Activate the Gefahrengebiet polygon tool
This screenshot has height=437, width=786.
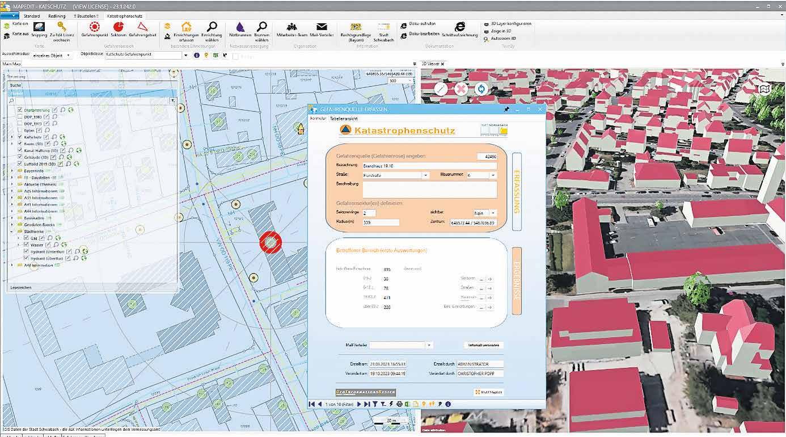(142, 27)
